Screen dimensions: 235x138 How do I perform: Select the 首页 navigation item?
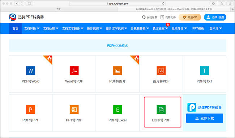pyautogui.click(x=15, y=28)
